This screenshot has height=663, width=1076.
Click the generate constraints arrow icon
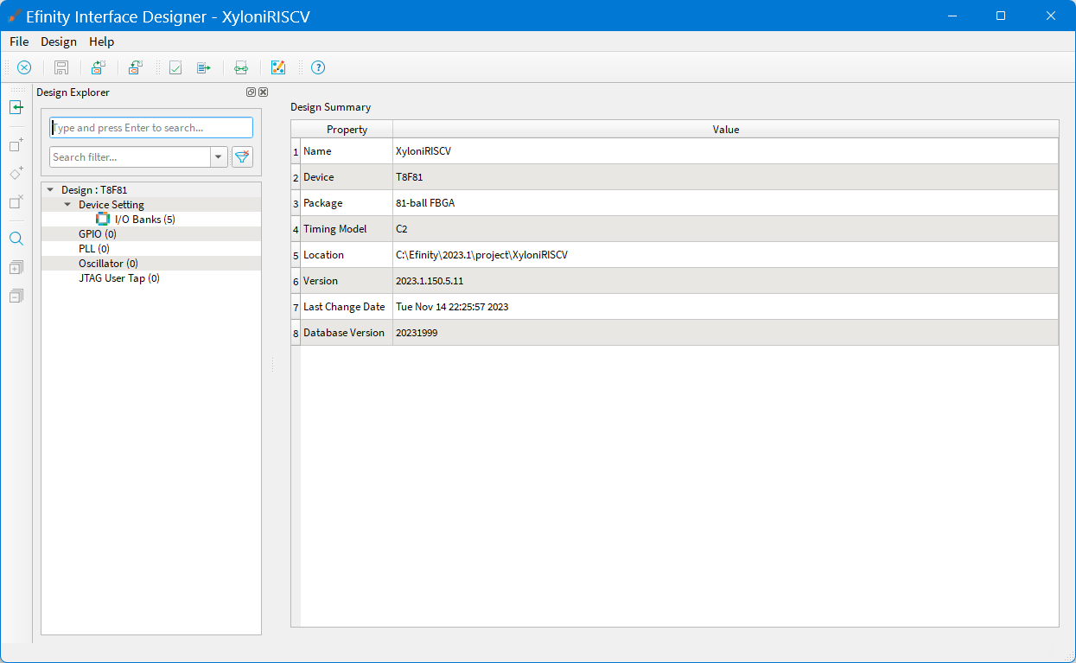pyautogui.click(x=204, y=67)
